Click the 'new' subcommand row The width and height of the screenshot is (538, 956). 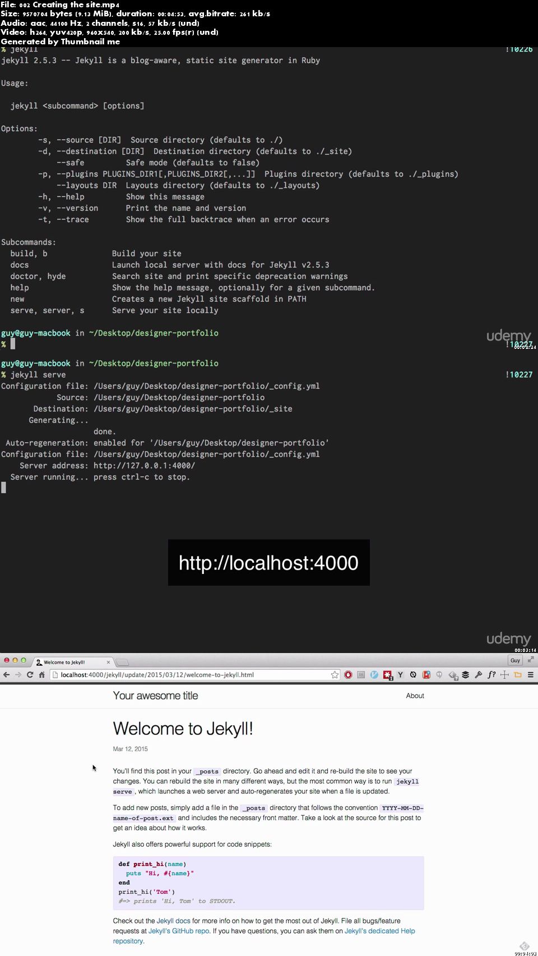[x=158, y=299]
